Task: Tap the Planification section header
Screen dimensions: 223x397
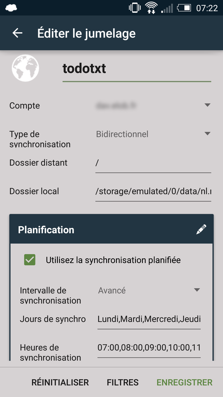Action: pyautogui.click(x=111, y=230)
